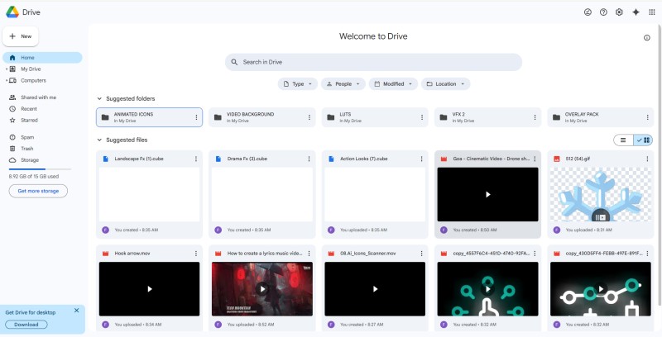The image size is (662, 337).
Task: Click the storage usage progress bar
Action: click(x=40, y=169)
